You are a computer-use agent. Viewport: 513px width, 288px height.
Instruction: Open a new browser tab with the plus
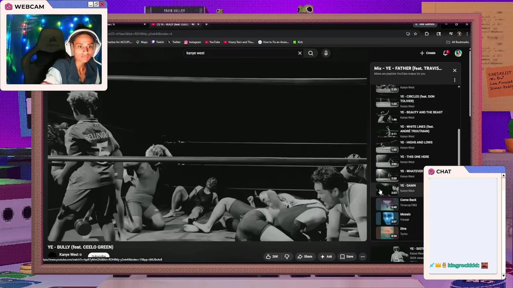click(206, 24)
